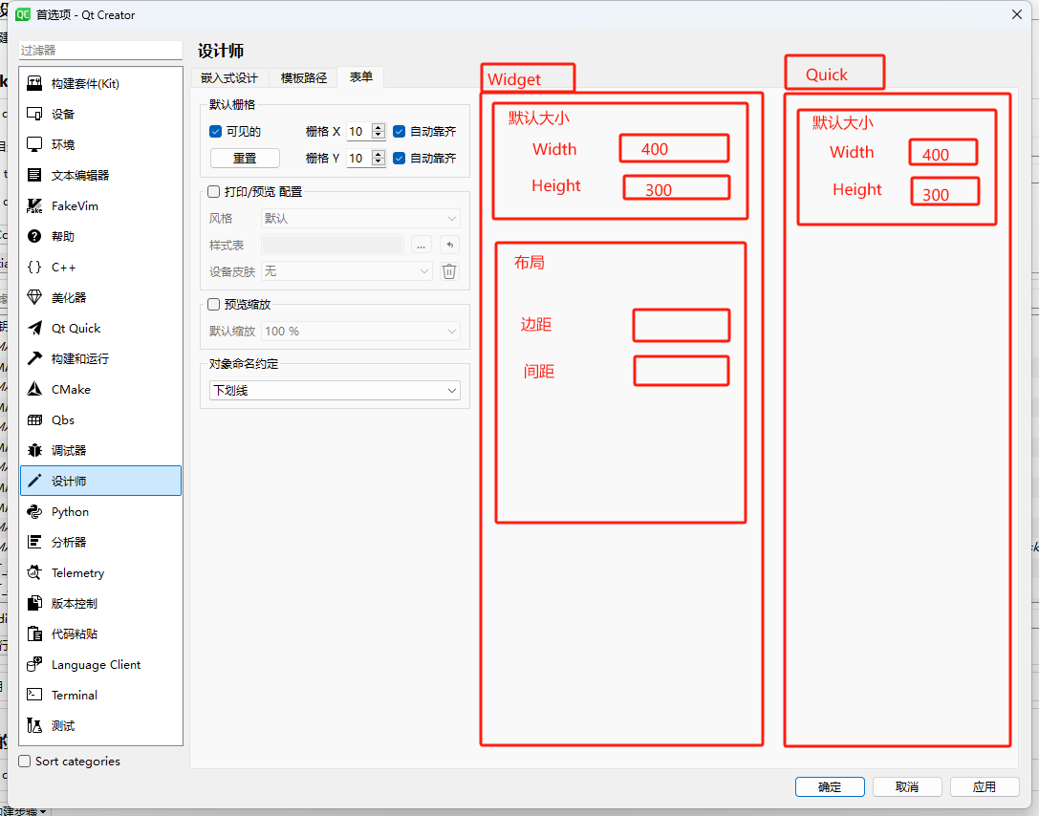This screenshot has height=816, width=1039.
Task: Open the Telemetry category icon
Action: 34,573
